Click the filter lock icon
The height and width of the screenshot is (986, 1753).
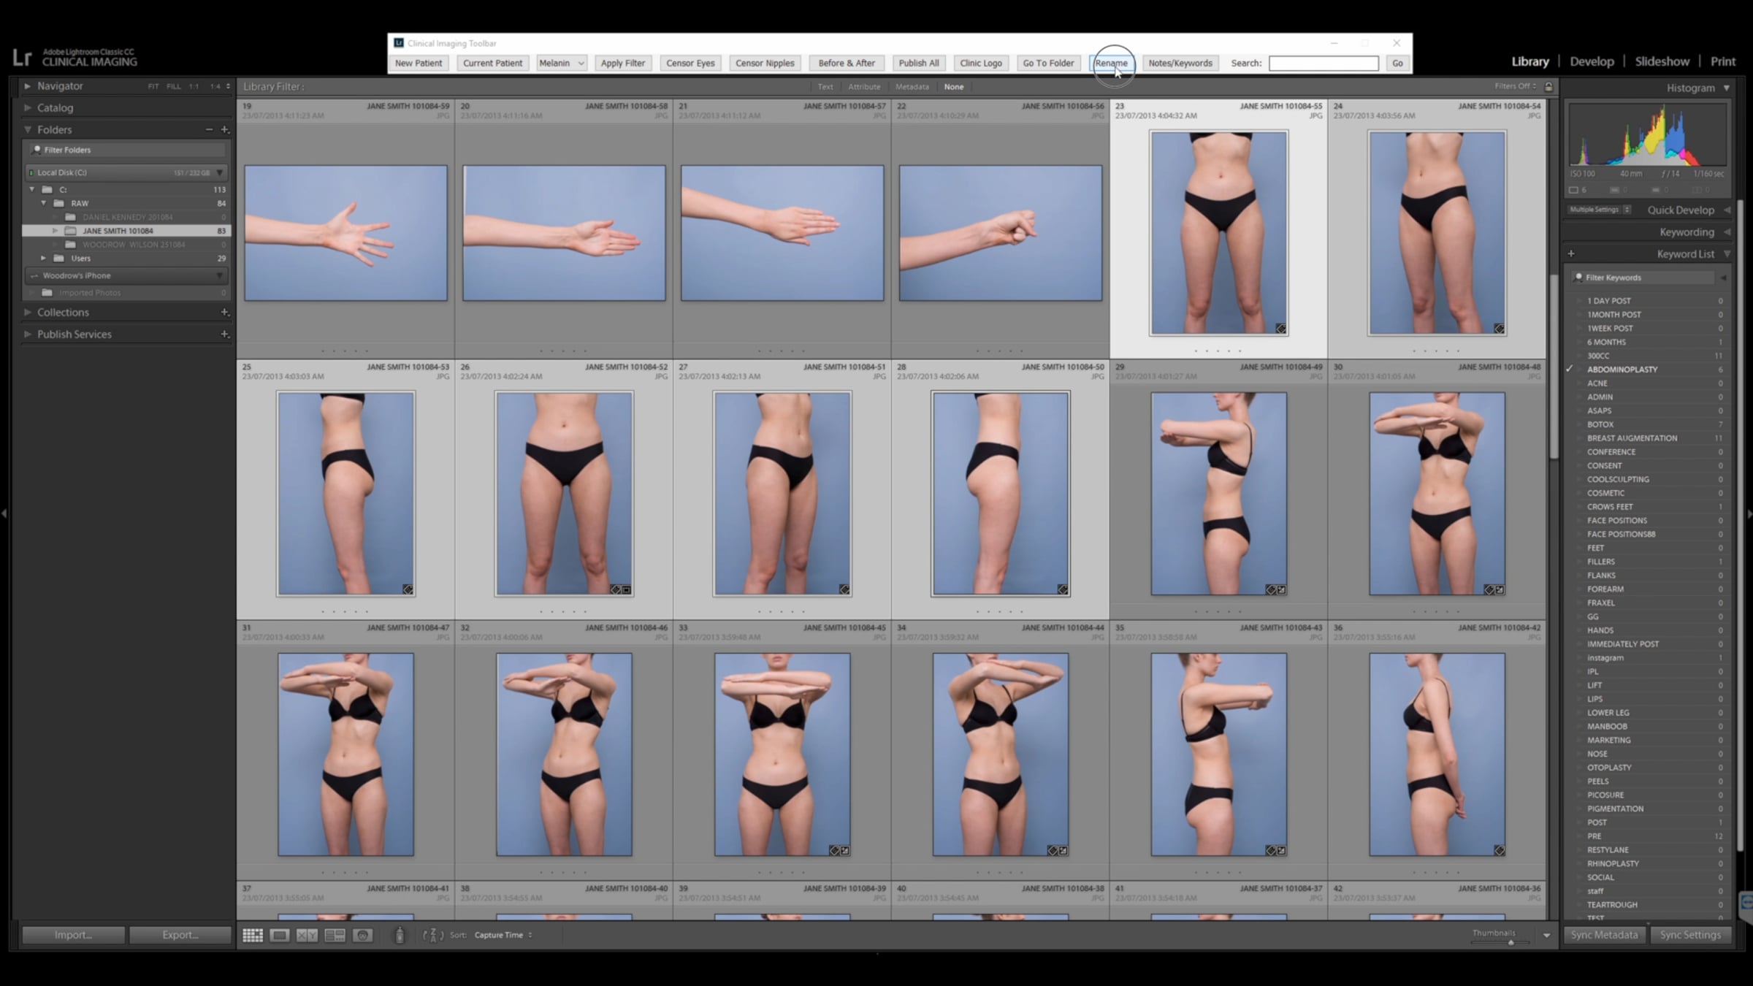[x=1548, y=86]
